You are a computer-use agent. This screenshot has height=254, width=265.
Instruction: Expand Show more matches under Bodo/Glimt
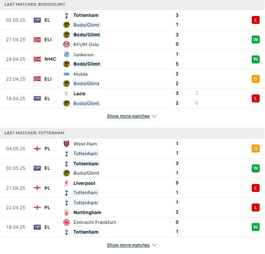(x=128, y=116)
